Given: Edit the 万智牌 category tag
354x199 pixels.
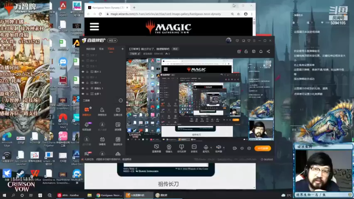Looking at the screenshot, I should point(135,54).
